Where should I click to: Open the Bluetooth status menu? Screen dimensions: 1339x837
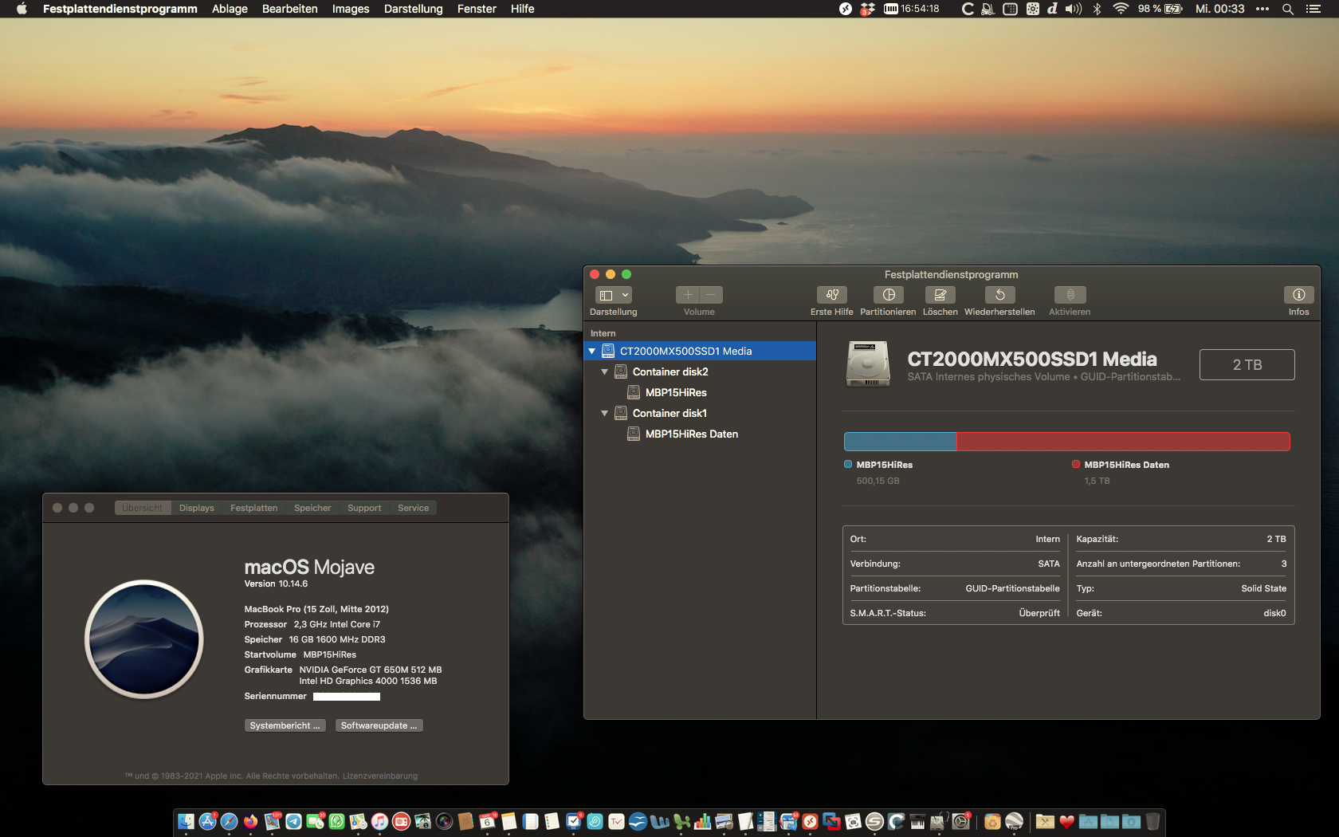(1098, 10)
